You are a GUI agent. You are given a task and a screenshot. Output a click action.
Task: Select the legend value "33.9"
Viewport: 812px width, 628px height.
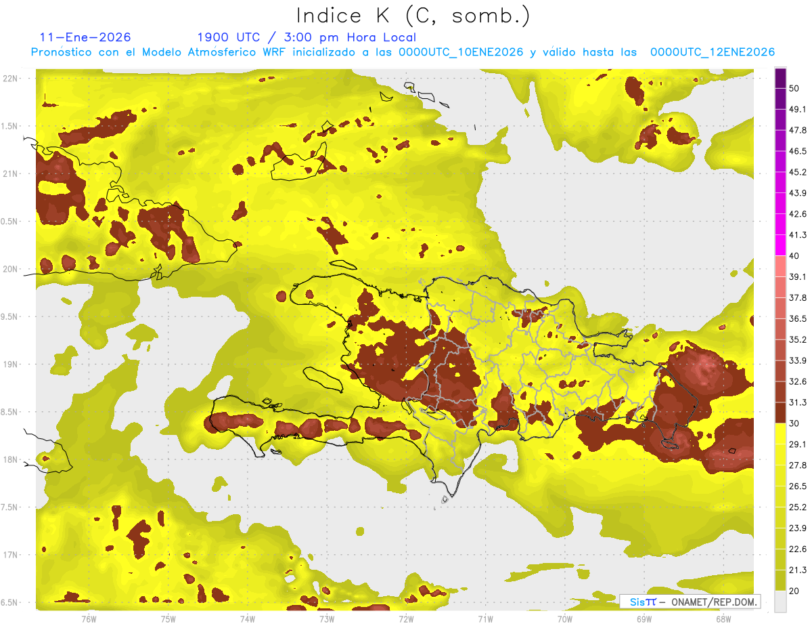[797, 360]
